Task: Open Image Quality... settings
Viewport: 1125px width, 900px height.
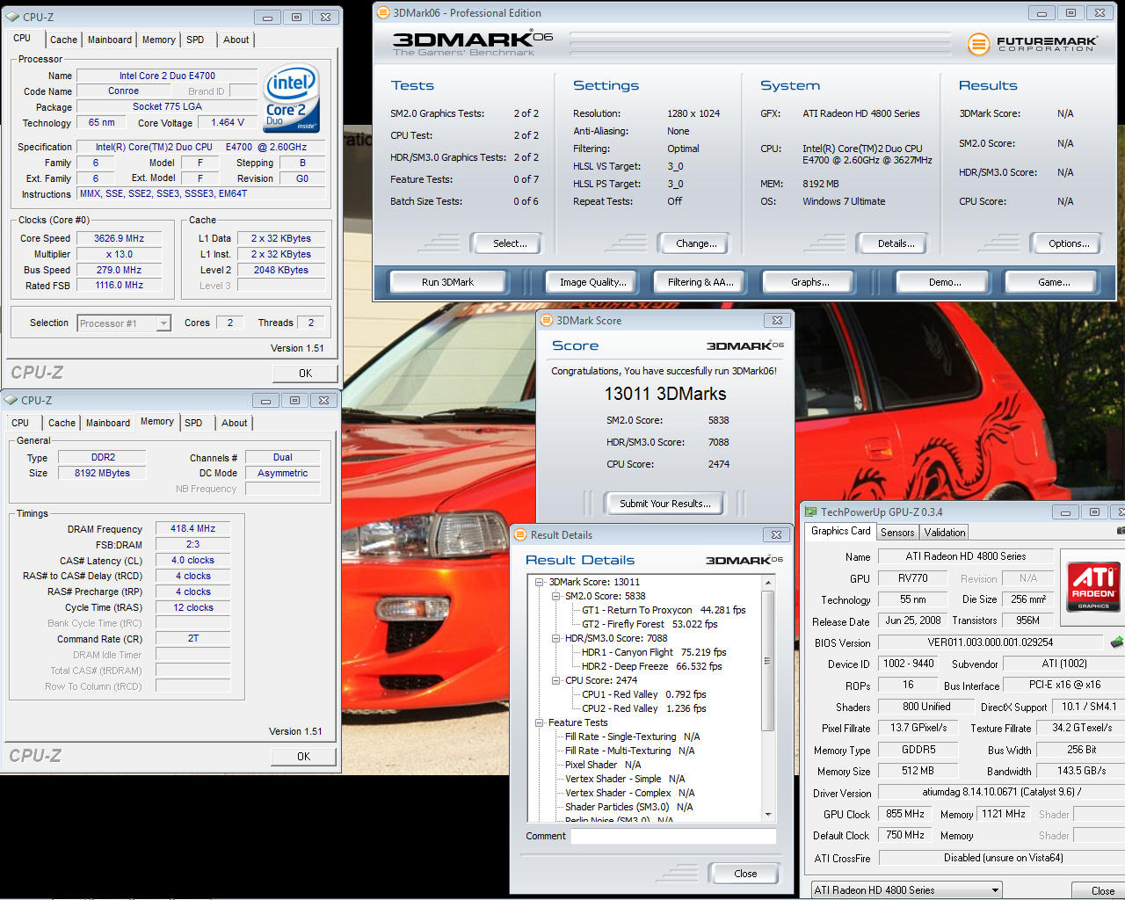Action: pos(593,282)
